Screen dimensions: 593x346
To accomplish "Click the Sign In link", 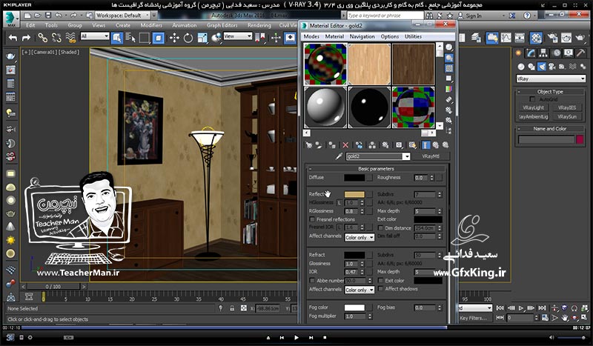I will (474, 16).
